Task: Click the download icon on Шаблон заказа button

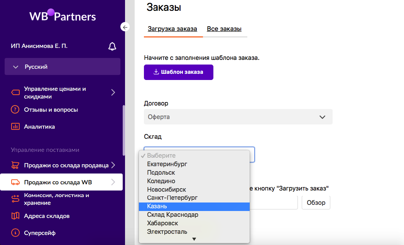Action: tap(156, 72)
